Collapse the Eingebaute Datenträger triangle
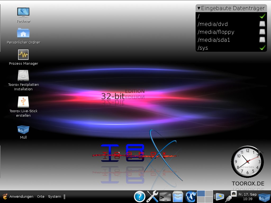The width and height of the screenshot is (271, 203). (199, 8)
